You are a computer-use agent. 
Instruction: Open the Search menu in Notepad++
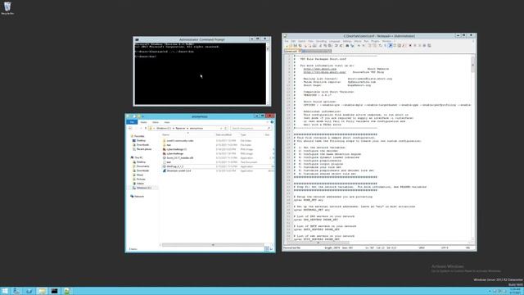click(x=301, y=41)
